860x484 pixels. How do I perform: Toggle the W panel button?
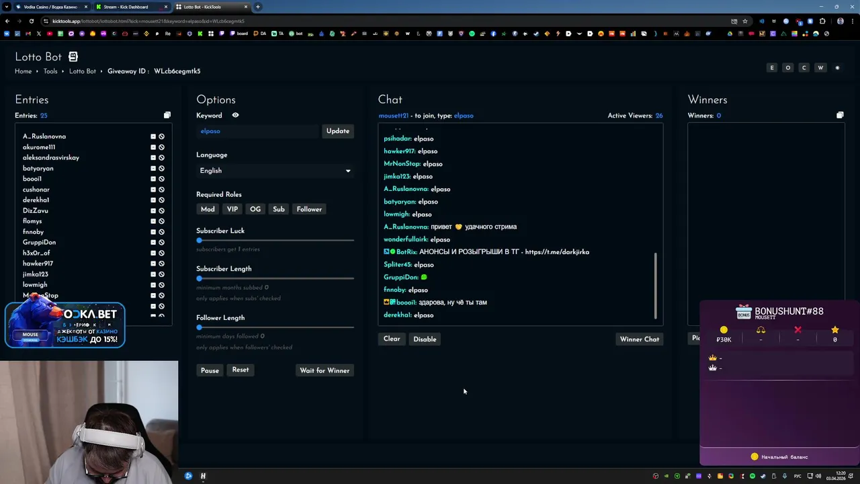[820, 68]
